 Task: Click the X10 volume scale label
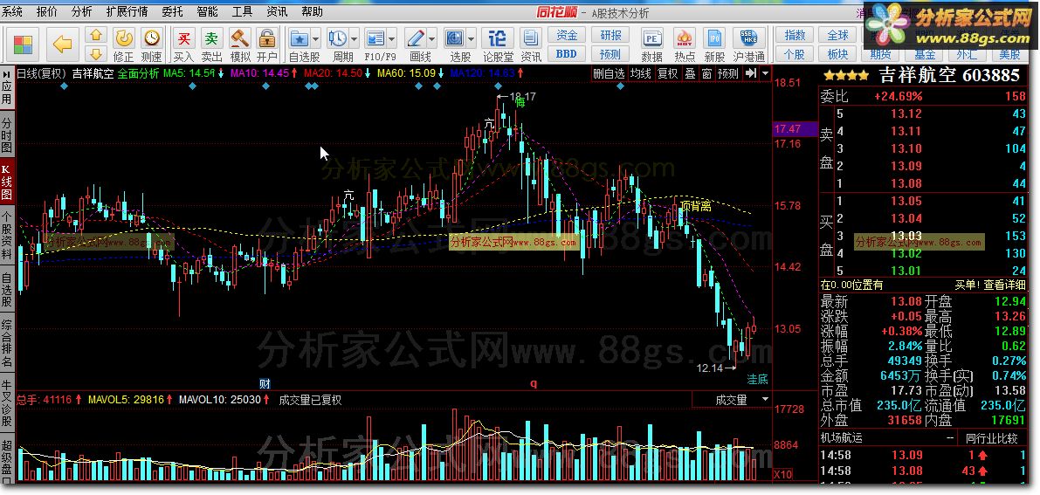pyautogui.click(x=782, y=474)
